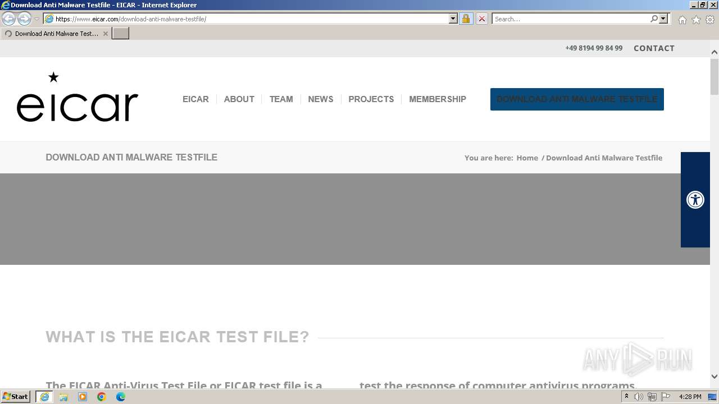Open the Tools gear icon
This screenshot has width=719, height=404.
710,20
